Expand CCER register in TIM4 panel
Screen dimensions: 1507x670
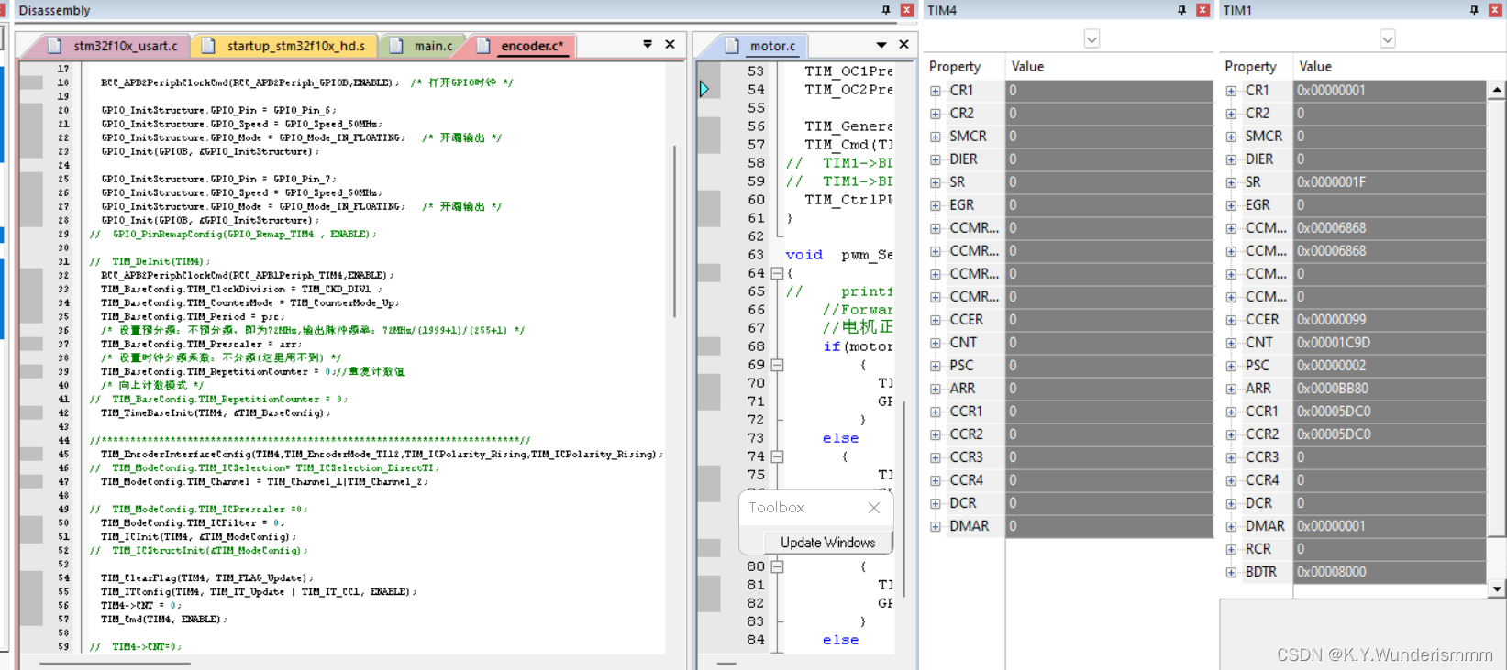pyautogui.click(x=936, y=320)
